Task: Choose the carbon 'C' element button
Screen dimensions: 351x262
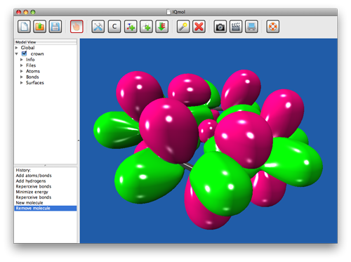Action: (x=114, y=27)
